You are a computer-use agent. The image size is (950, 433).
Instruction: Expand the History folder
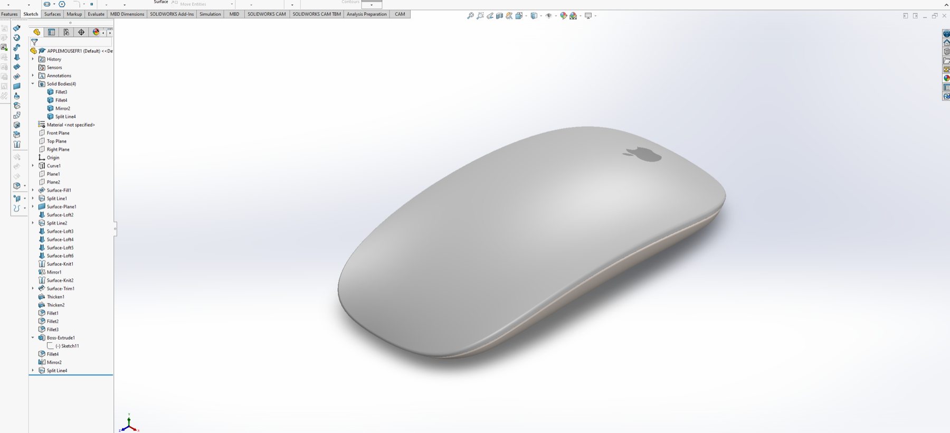[33, 59]
